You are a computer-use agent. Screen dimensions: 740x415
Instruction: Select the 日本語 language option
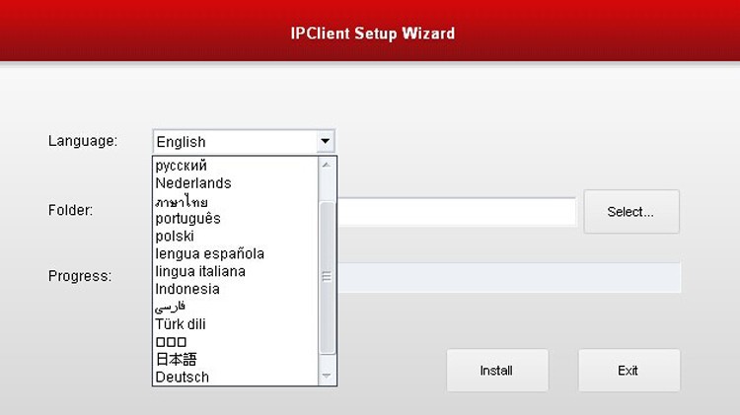click(x=176, y=359)
